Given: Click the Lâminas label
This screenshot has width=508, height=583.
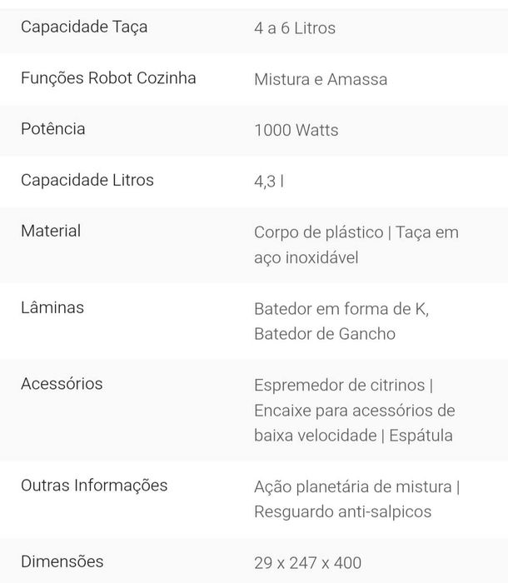Looking at the screenshot, I should click(52, 307).
